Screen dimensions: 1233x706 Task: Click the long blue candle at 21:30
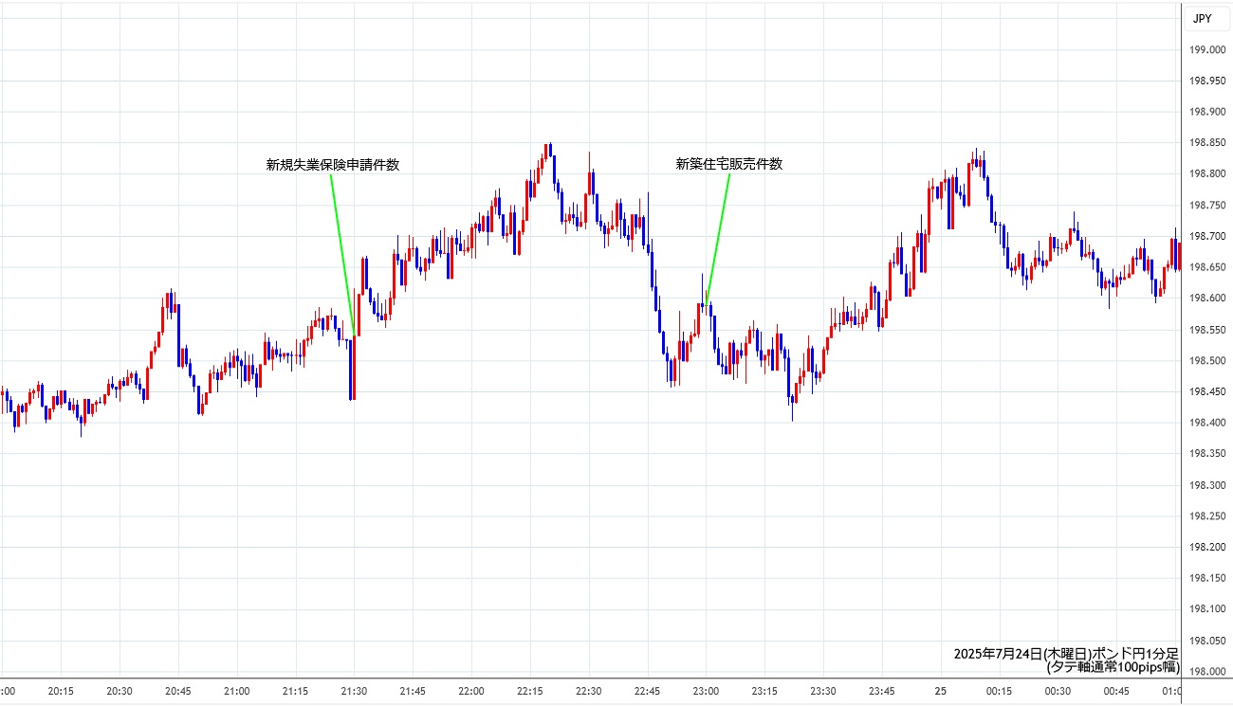click(x=353, y=368)
